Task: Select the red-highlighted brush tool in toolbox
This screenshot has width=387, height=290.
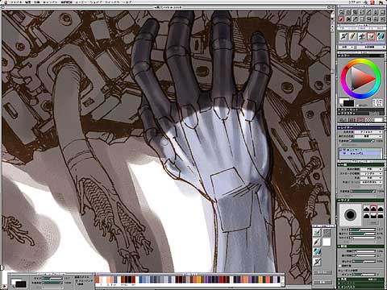Action: 341,19
